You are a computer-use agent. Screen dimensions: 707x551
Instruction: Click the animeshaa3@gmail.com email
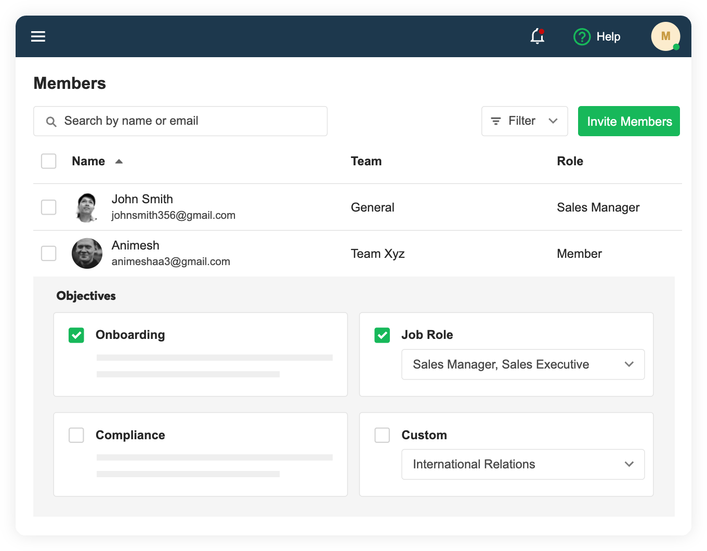pos(171,261)
